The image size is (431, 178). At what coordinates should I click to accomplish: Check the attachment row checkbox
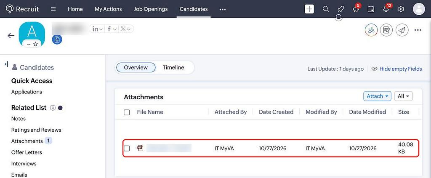click(x=127, y=148)
